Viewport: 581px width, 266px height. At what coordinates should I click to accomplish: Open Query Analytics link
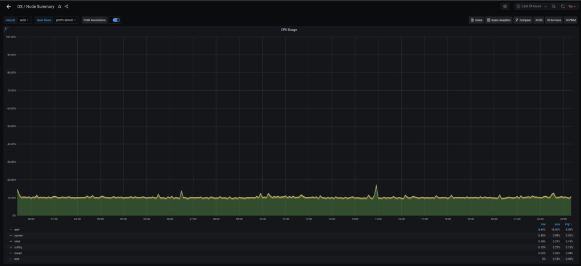click(499, 20)
